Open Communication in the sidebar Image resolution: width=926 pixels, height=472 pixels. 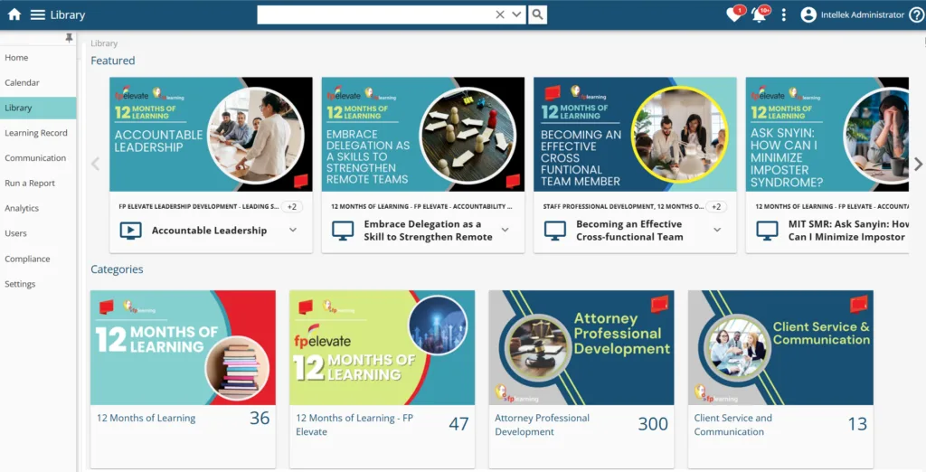click(35, 157)
